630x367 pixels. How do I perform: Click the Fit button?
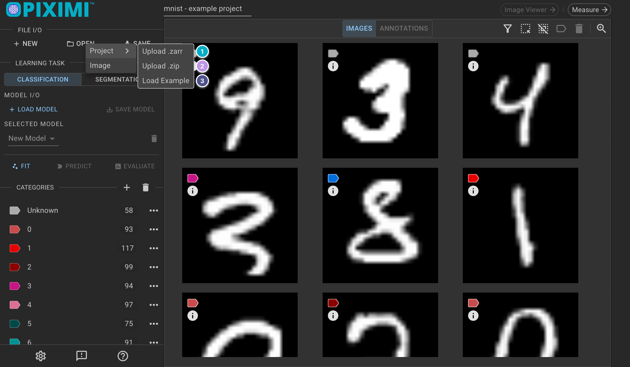click(21, 166)
